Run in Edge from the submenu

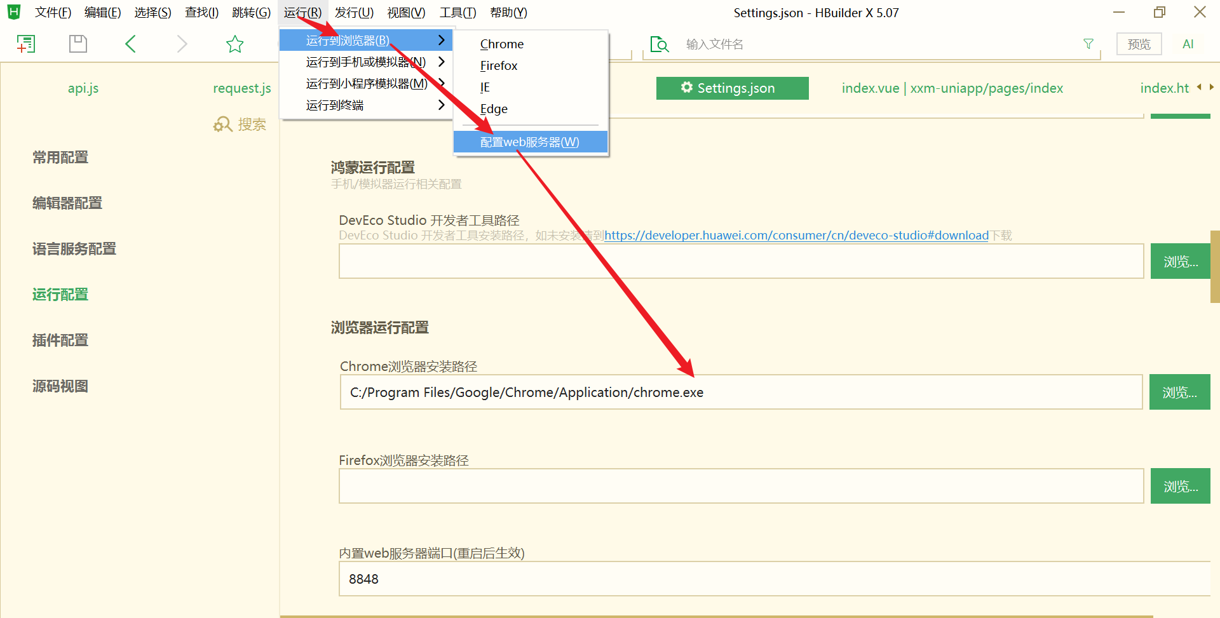[x=531, y=109]
